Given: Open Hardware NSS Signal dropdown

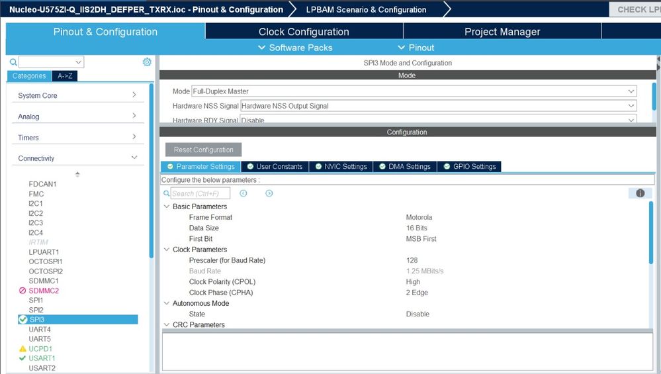Looking at the screenshot, I should pos(439,106).
